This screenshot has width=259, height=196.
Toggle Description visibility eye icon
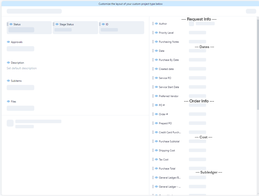(x=8, y=63)
